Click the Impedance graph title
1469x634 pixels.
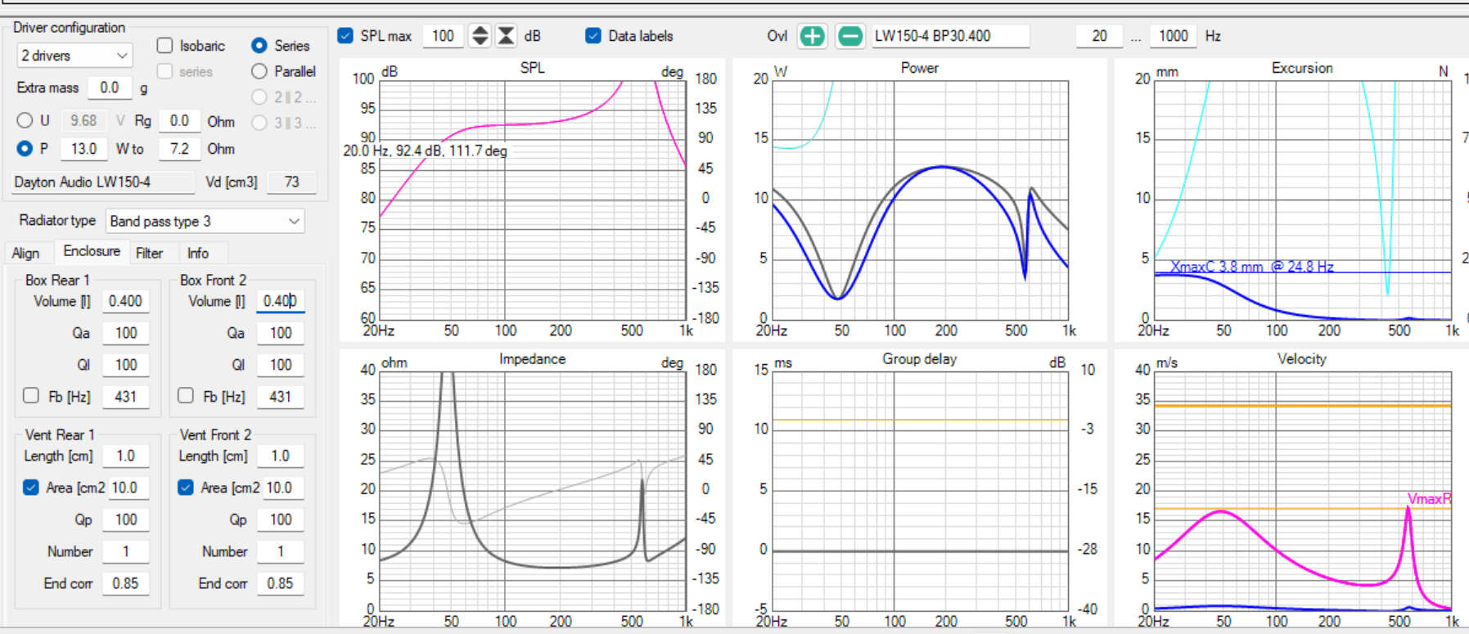(532, 359)
